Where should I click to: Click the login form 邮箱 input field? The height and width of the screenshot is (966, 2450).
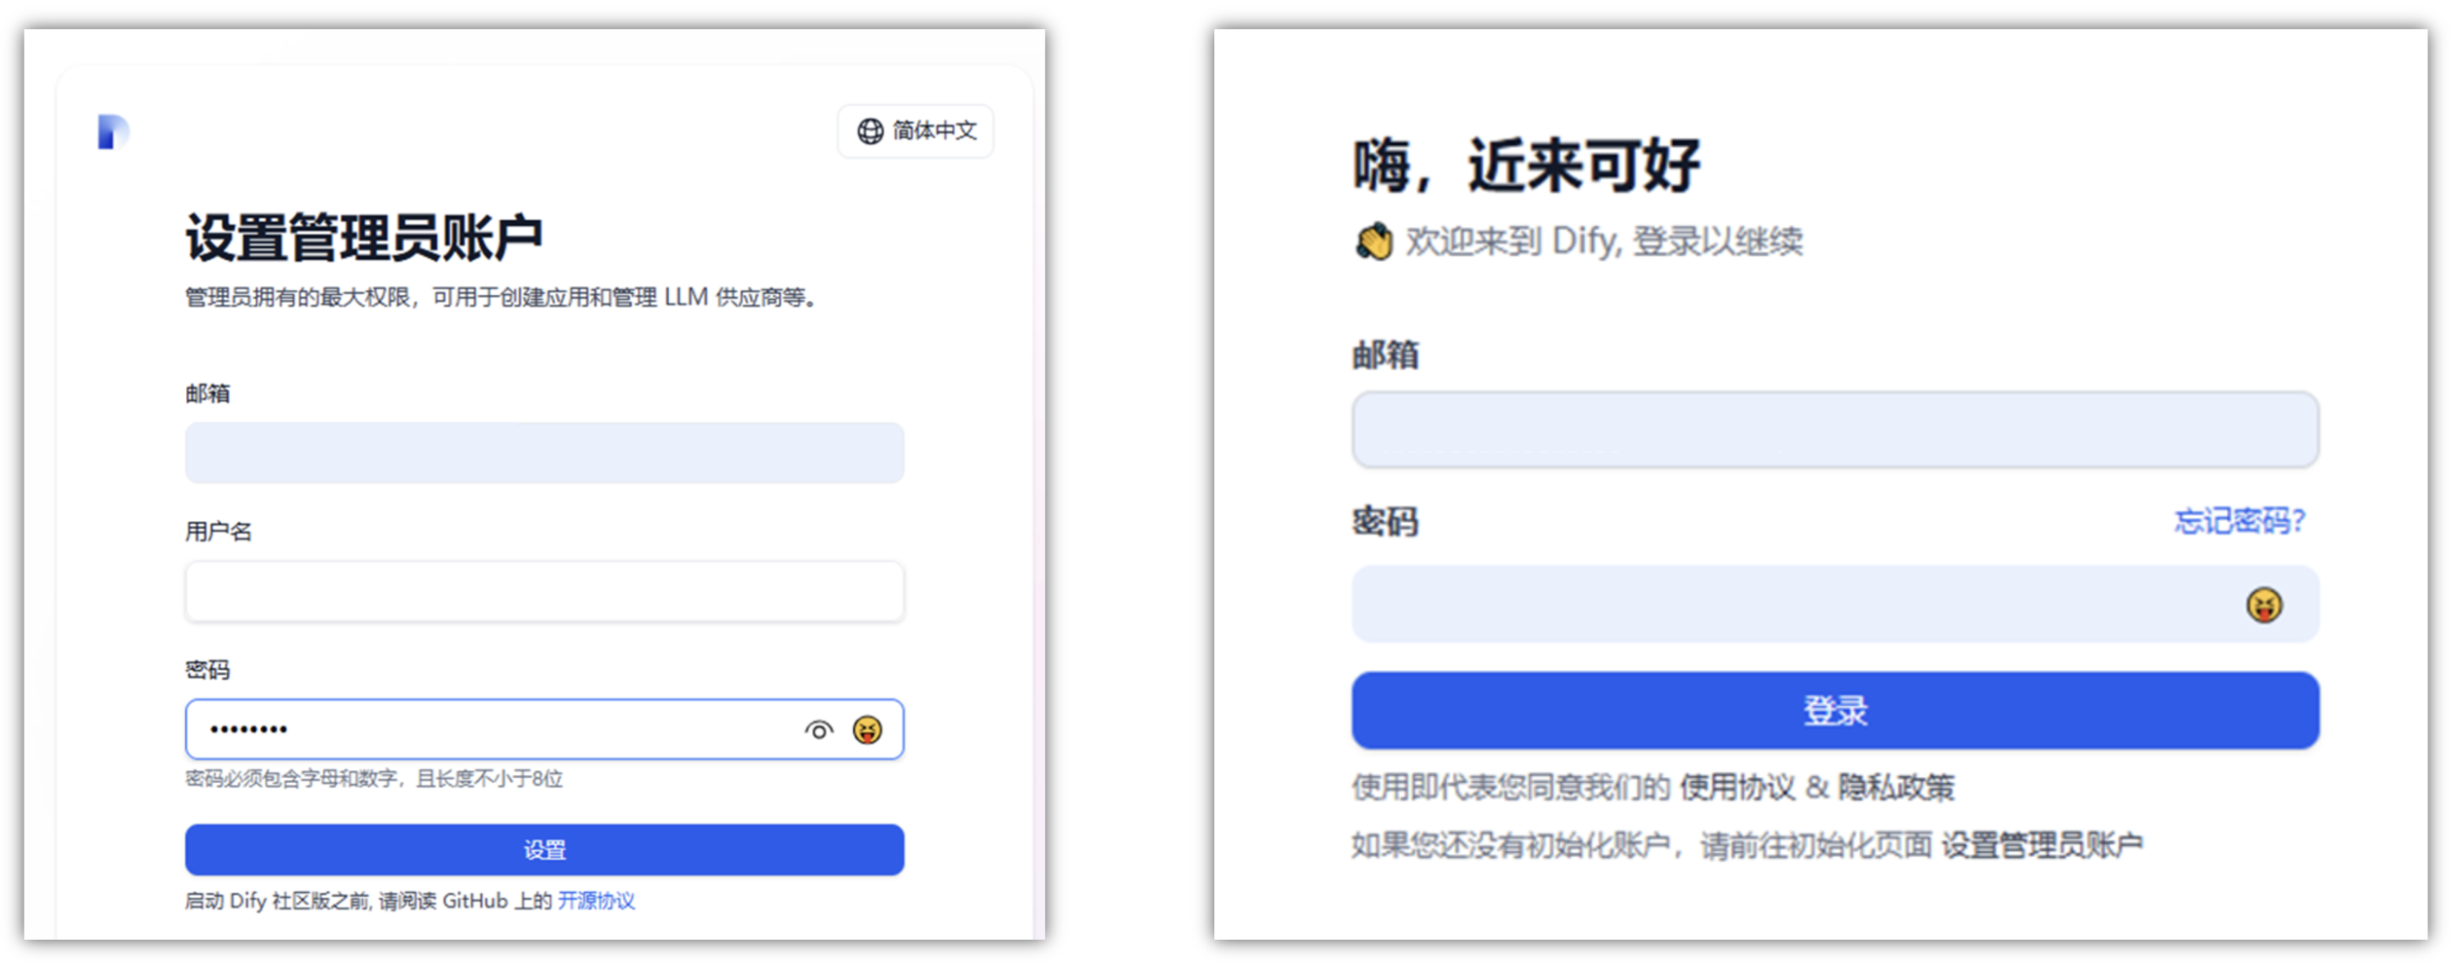click(x=1835, y=429)
